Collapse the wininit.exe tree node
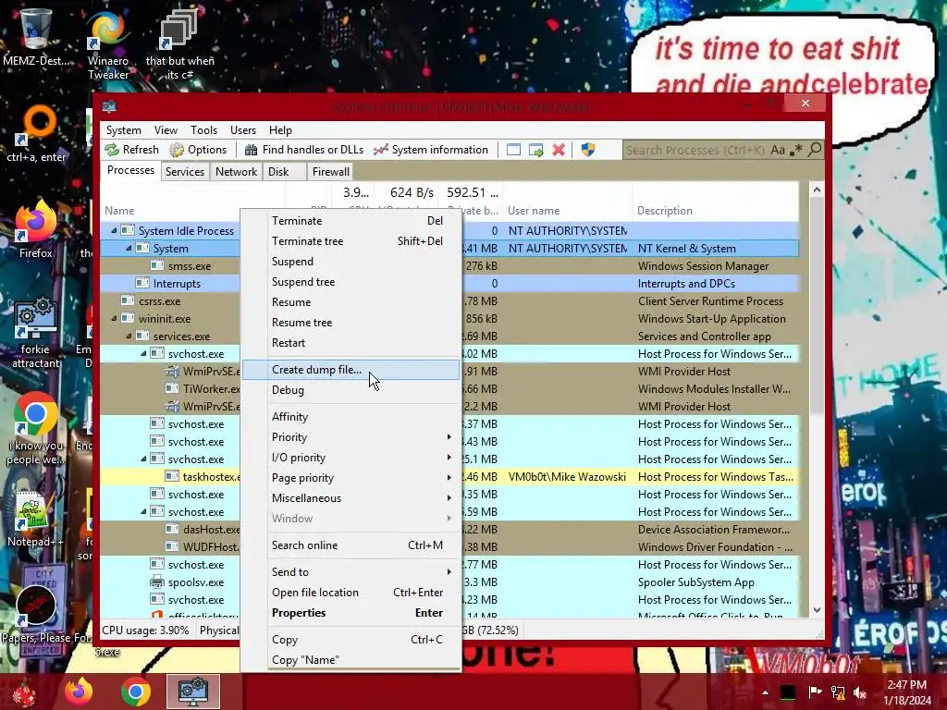947x710 pixels. (x=114, y=319)
